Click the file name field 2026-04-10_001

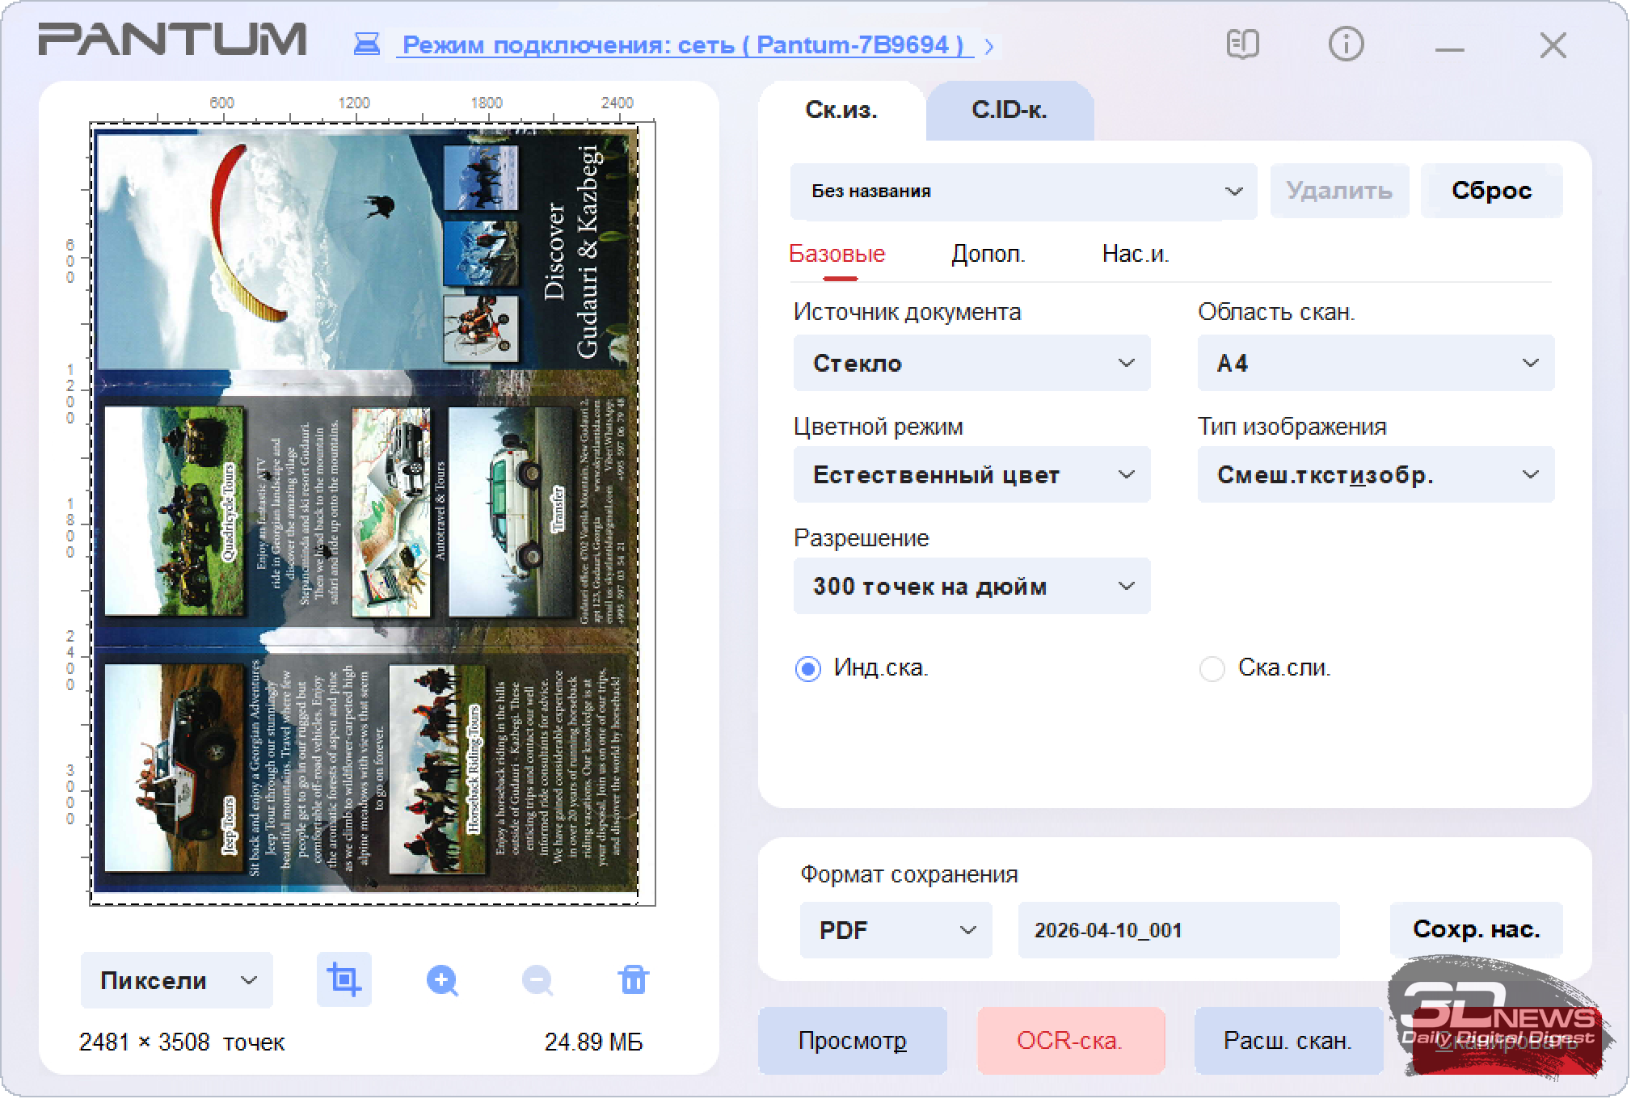1178,930
